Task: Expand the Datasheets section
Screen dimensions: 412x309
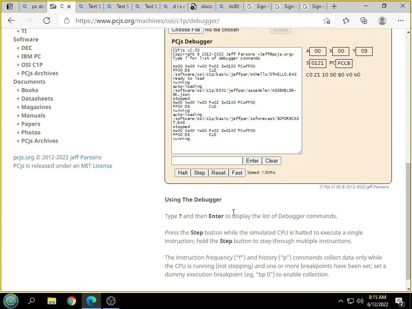Action: pyautogui.click(x=35, y=99)
